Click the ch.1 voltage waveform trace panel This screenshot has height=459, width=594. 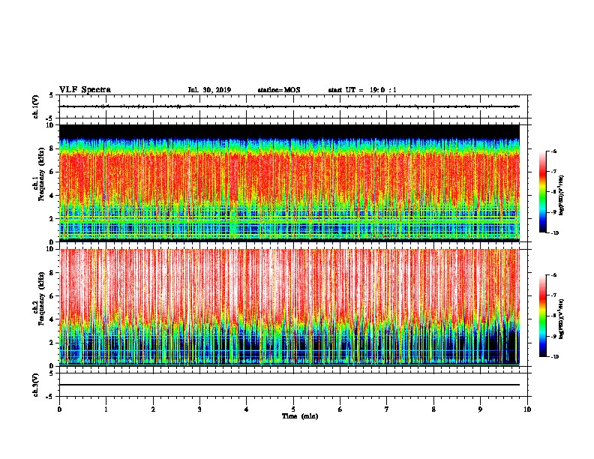pyautogui.click(x=293, y=106)
